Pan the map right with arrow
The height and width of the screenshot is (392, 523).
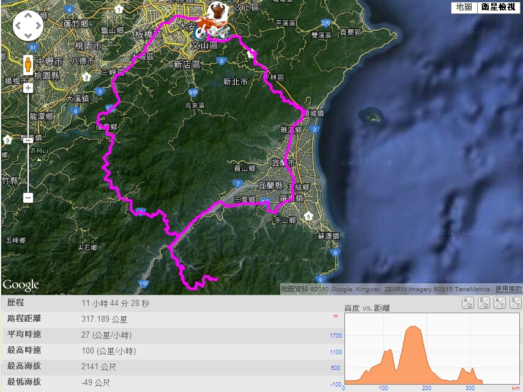point(38,26)
